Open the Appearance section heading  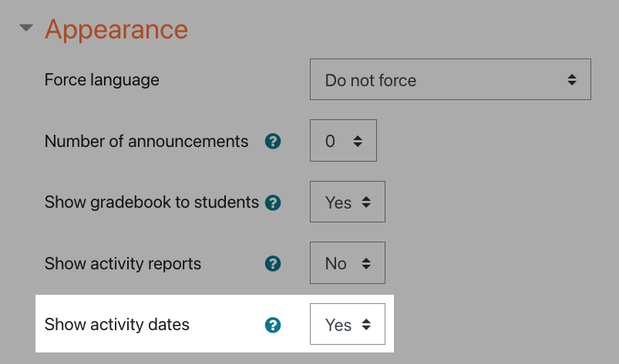point(116,30)
